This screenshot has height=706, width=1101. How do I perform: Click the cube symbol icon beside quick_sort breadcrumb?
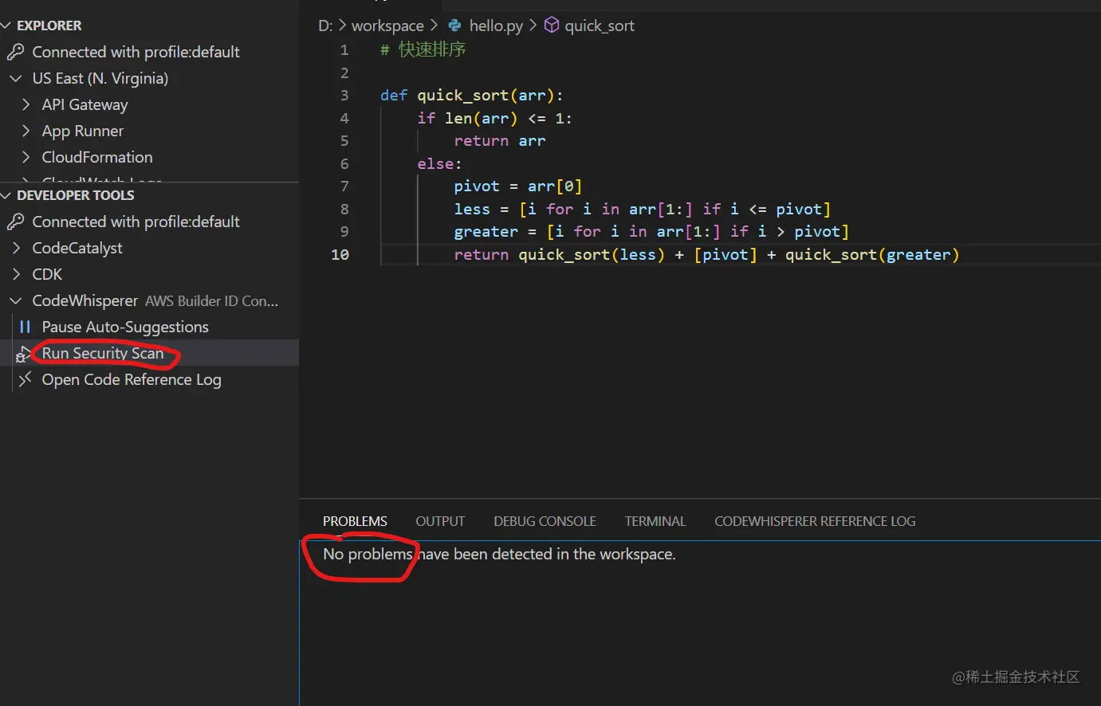tap(551, 25)
